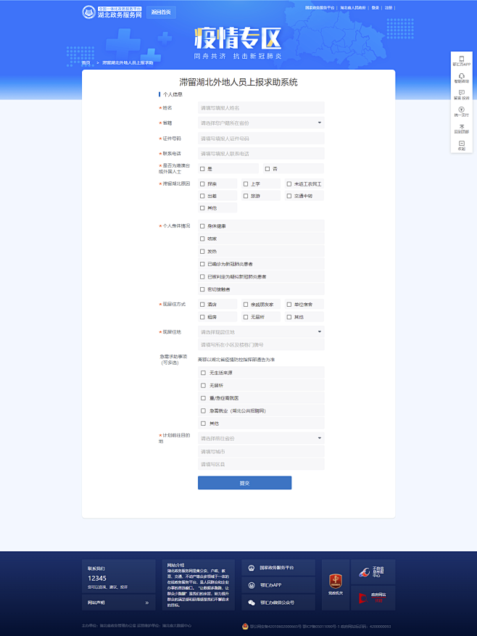Tick the 身体健康 checkbox
This screenshot has height=636, width=477.
[203, 226]
